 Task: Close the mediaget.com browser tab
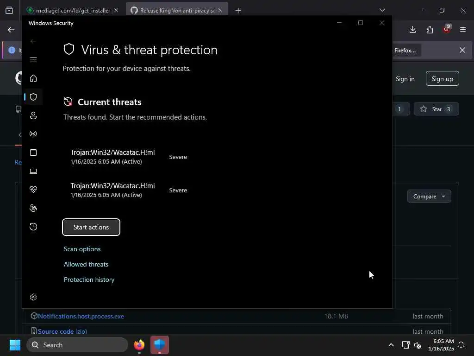[116, 10]
